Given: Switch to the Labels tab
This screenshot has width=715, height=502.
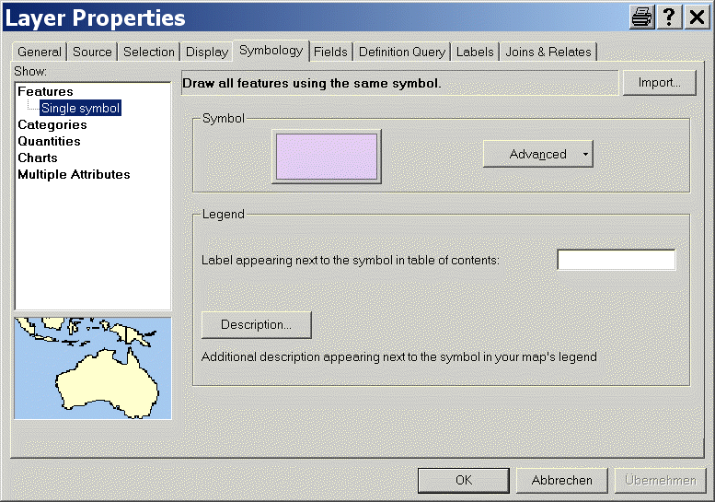Looking at the screenshot, I should click(475, 52).
